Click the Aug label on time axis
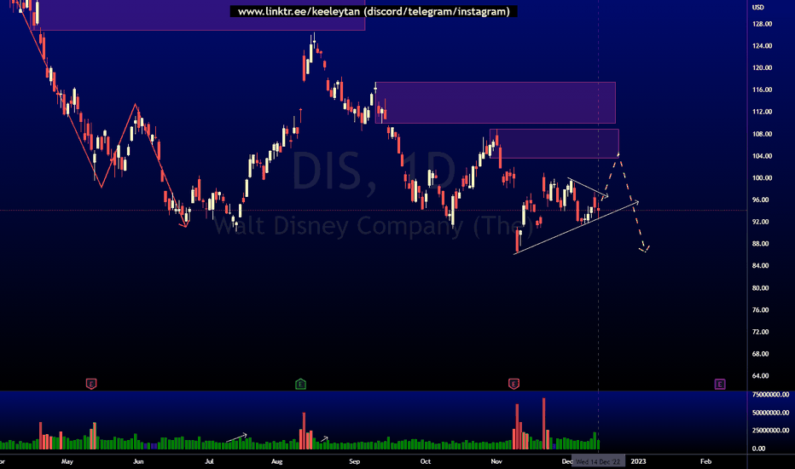This screenshot has width=795, height=469. (x=277, y=461)
